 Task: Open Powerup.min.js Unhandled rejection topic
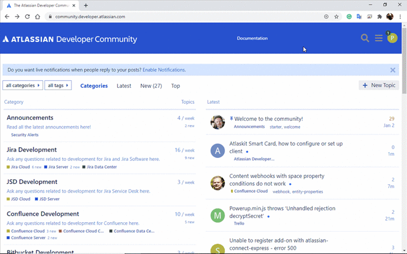tap(282, 212)
